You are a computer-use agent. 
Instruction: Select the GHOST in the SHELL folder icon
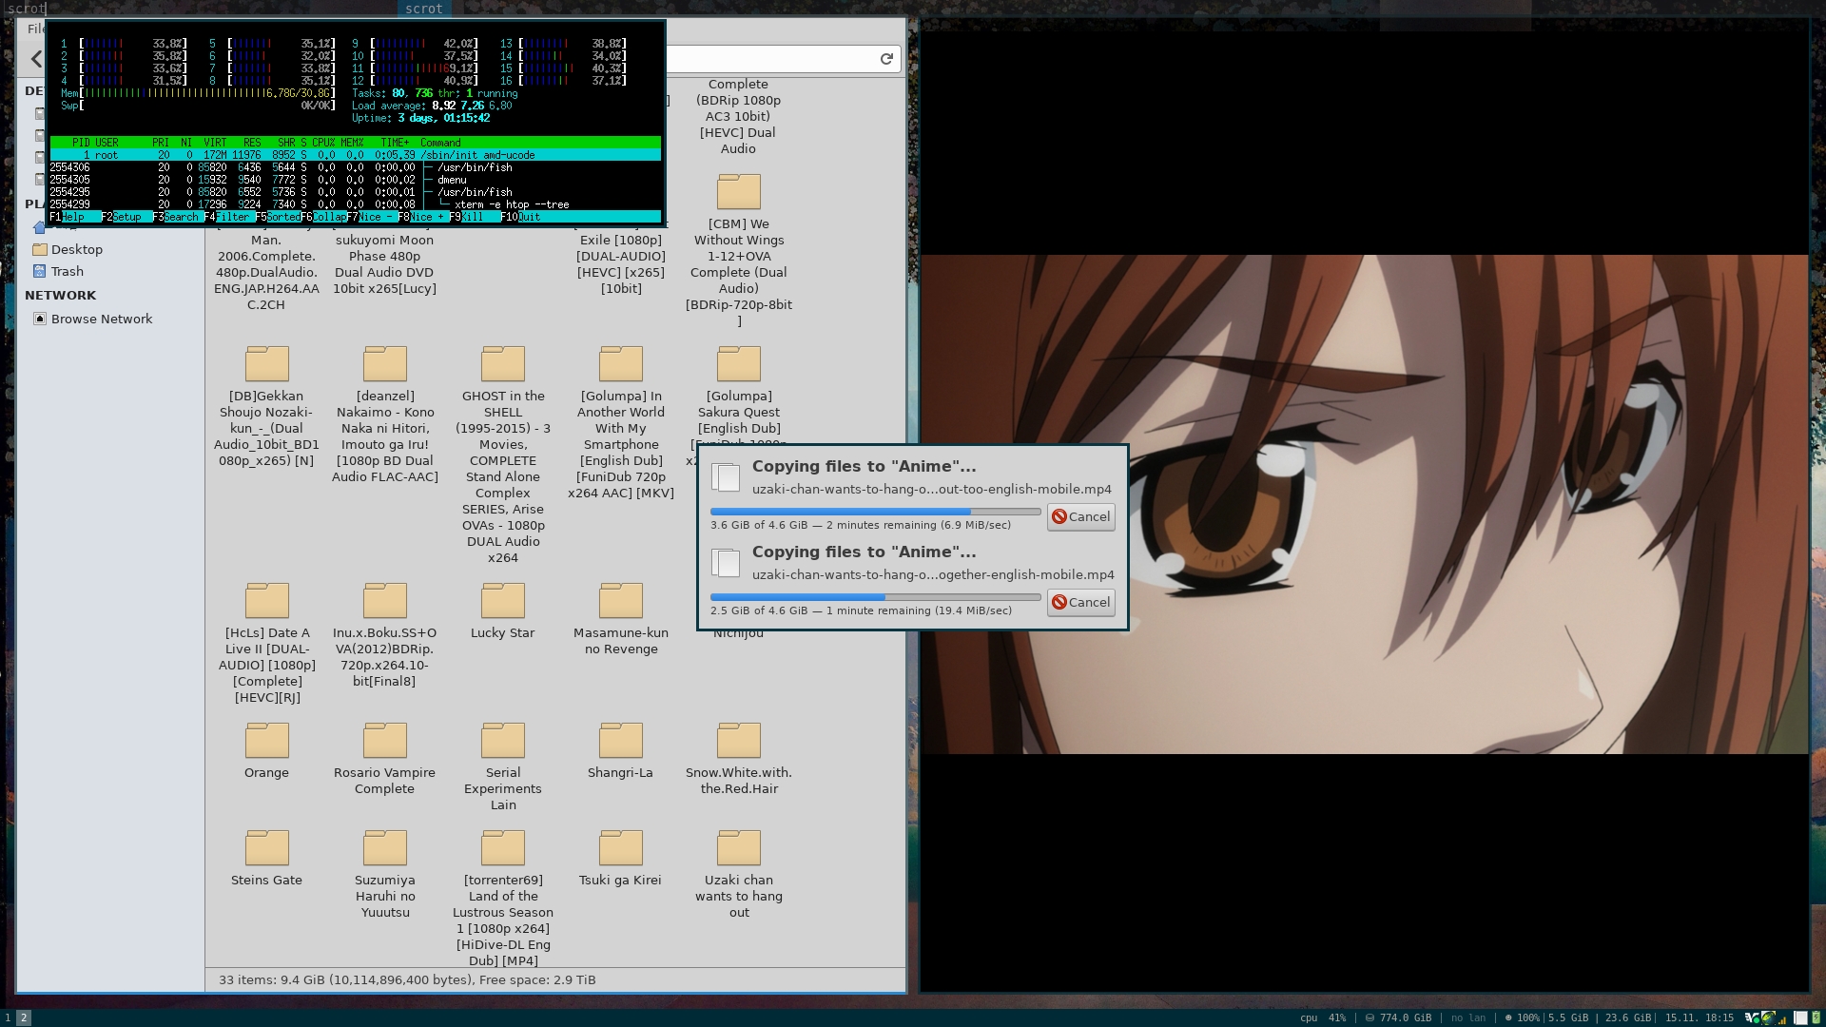point(502,363)
